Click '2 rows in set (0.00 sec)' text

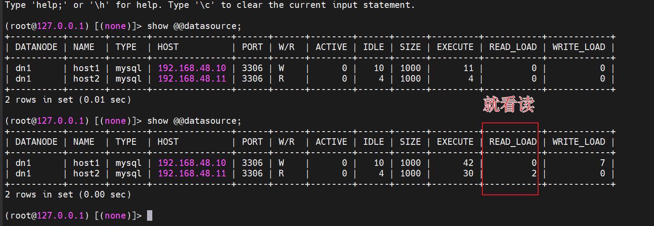coord(68,194)
